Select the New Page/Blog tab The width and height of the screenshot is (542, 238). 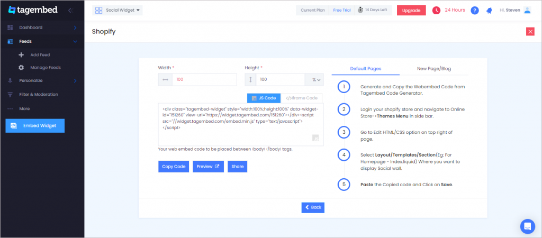[434, 68]
